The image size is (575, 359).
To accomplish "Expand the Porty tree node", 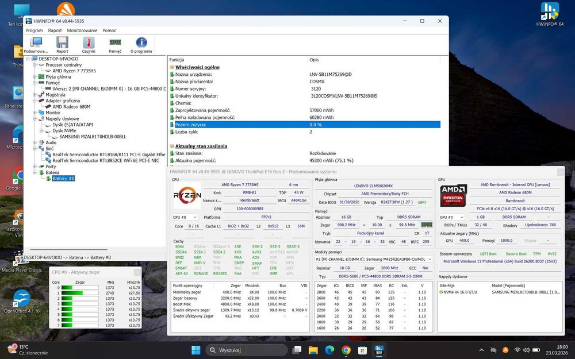I will pyautogui.click(x=35, y=167).
